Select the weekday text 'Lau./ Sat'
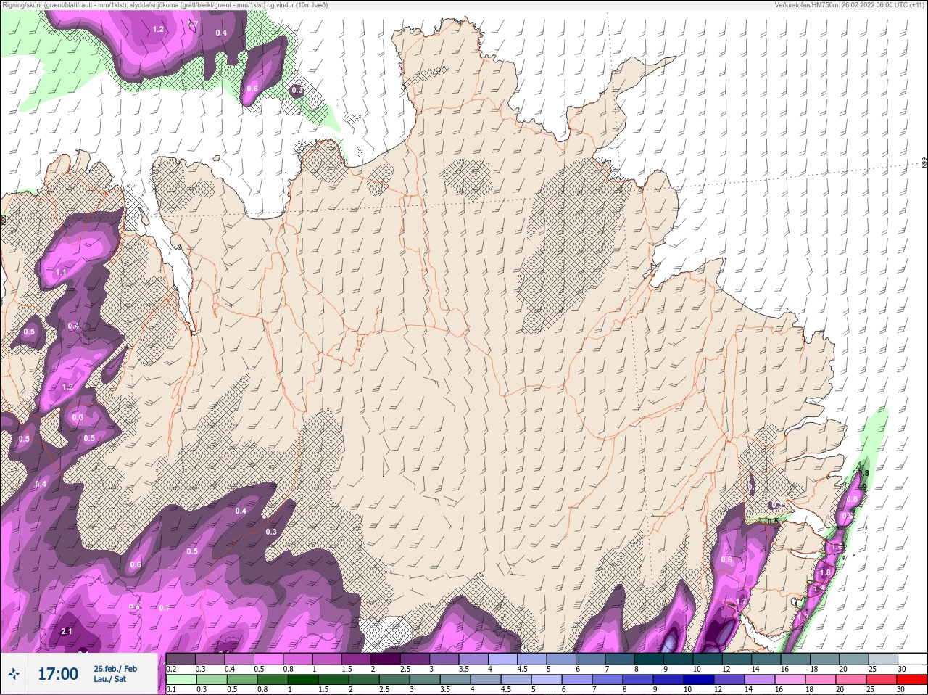928x695 pixels. (110, 679)
